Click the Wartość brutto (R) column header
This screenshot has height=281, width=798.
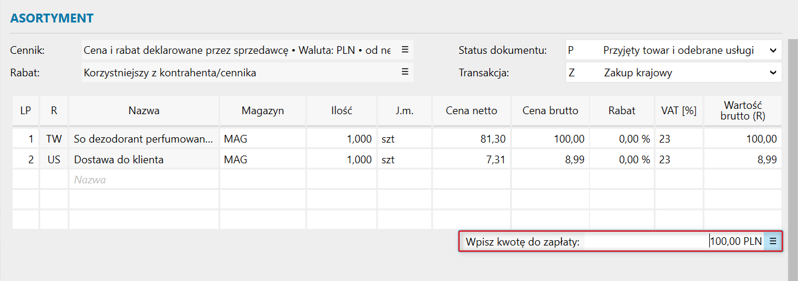742,111
